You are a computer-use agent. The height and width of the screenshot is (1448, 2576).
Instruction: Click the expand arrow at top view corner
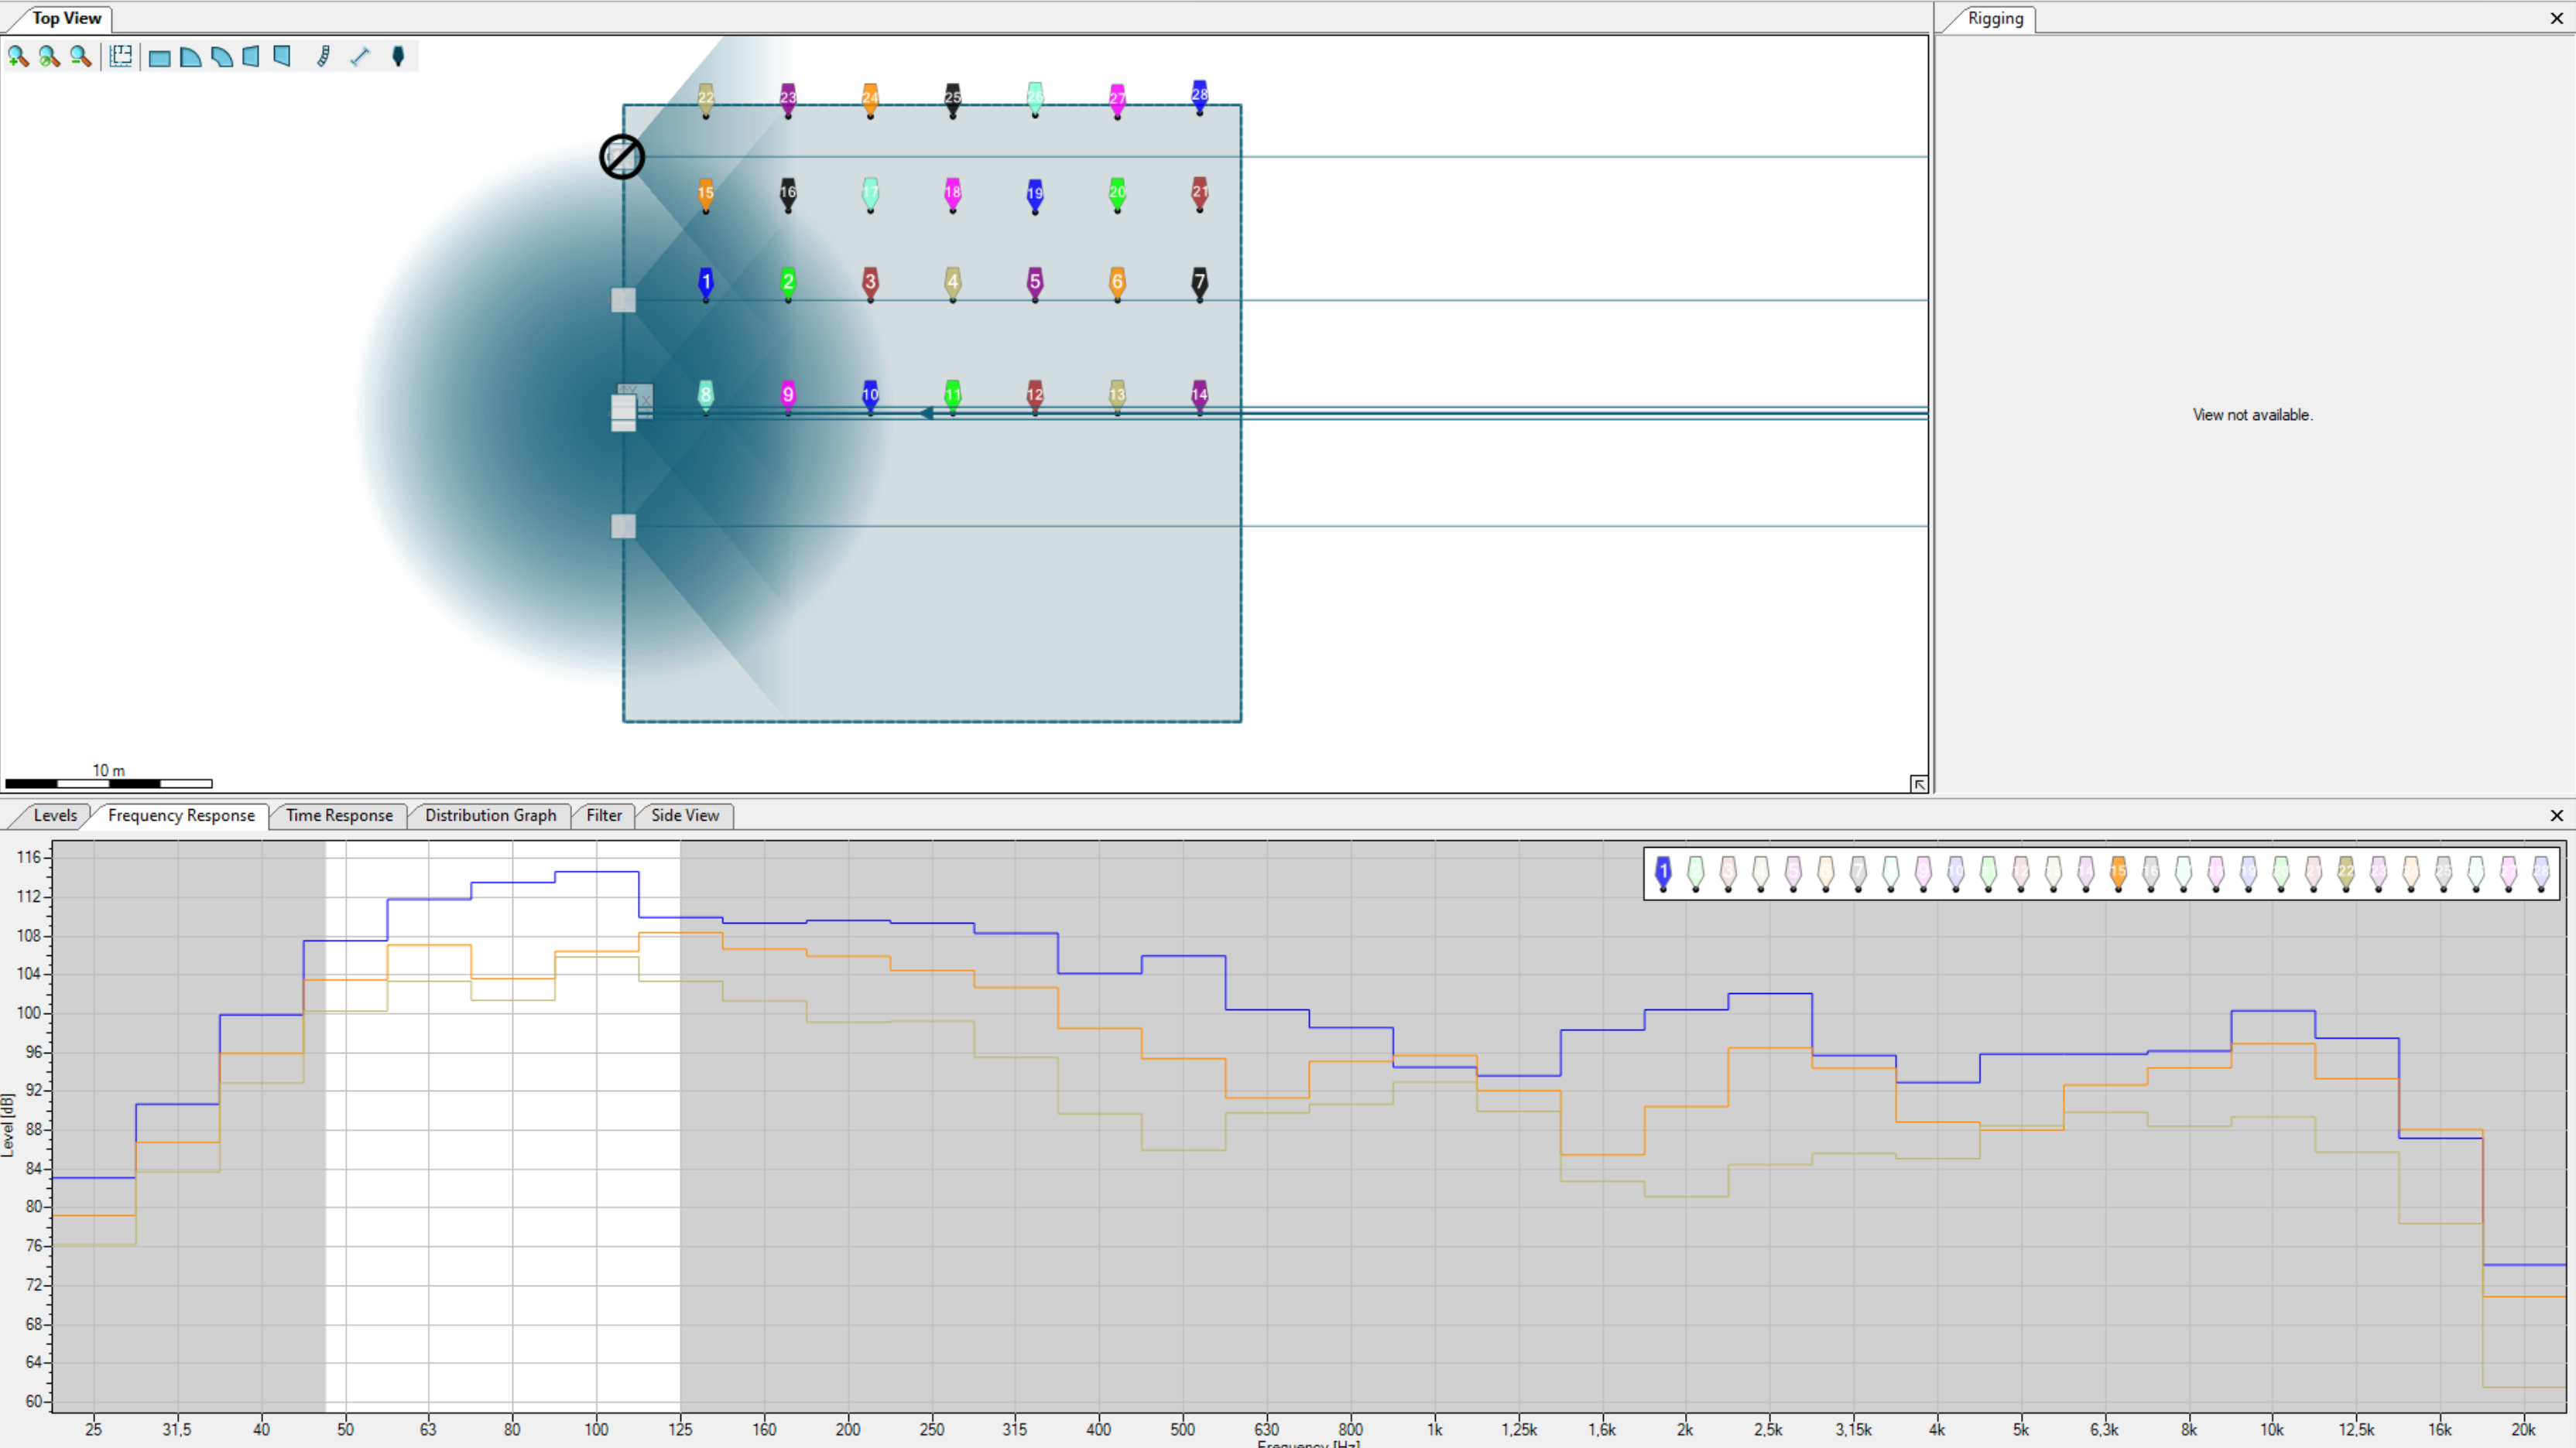click(x=1918, y=784)
